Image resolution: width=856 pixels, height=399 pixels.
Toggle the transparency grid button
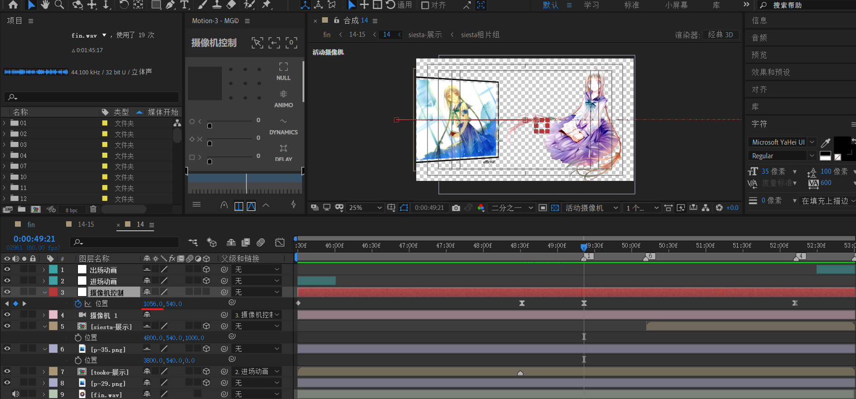tap(555, 208)
